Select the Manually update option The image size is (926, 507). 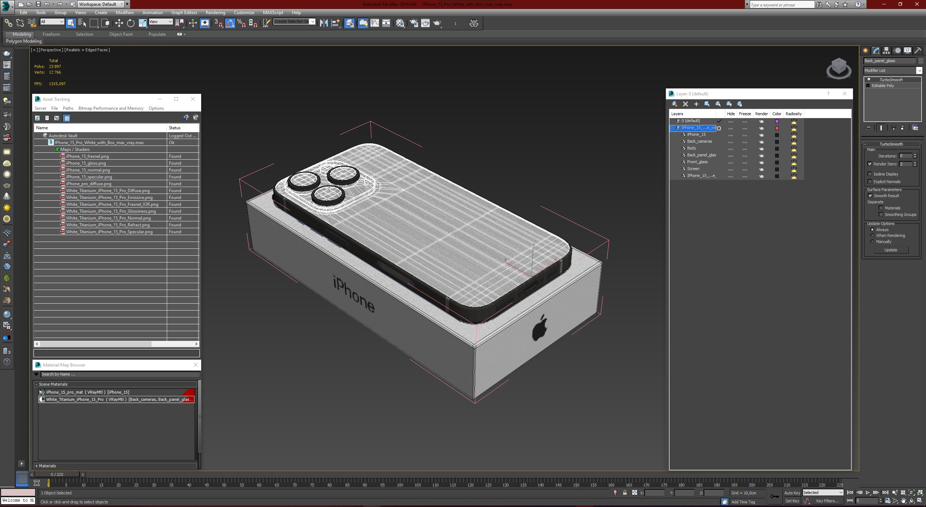pos(872,242)
